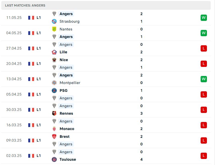Click the French flag on 04.05.25 row
Image resolution: width=215 pixels, height=165 pixels.
(x=31, y=33)
